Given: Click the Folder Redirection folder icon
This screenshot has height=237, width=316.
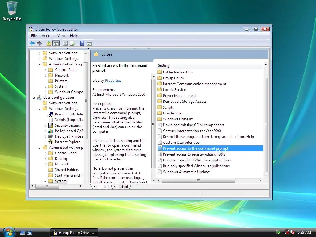Looking at the screenshot, I should 160,72.
